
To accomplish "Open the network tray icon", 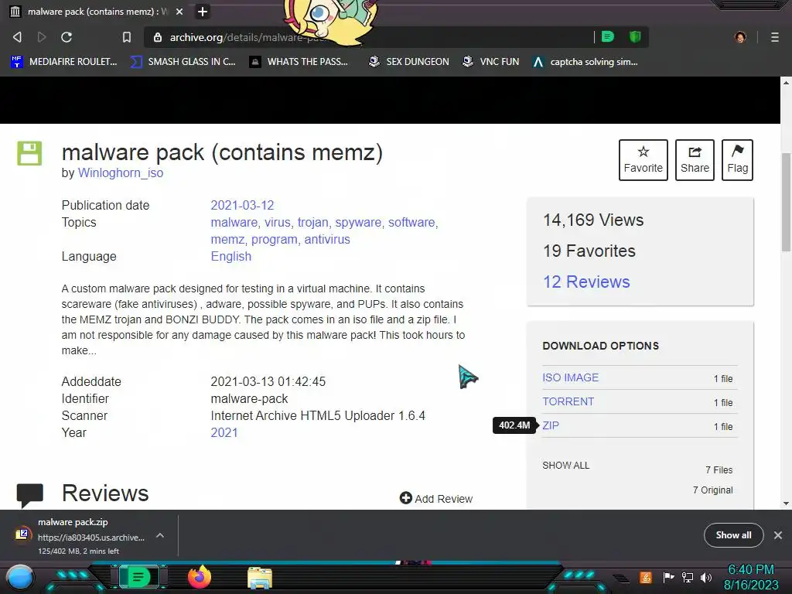I will pos(688,577).
